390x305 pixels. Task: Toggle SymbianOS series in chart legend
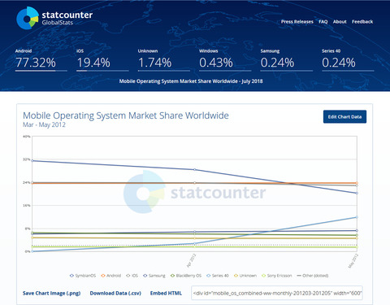tap(83, 276)
